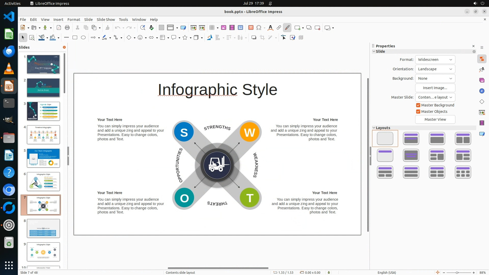Viewport: 489px width, 275px height.
Task: Open the Format menu
Action: pos(74,20)
